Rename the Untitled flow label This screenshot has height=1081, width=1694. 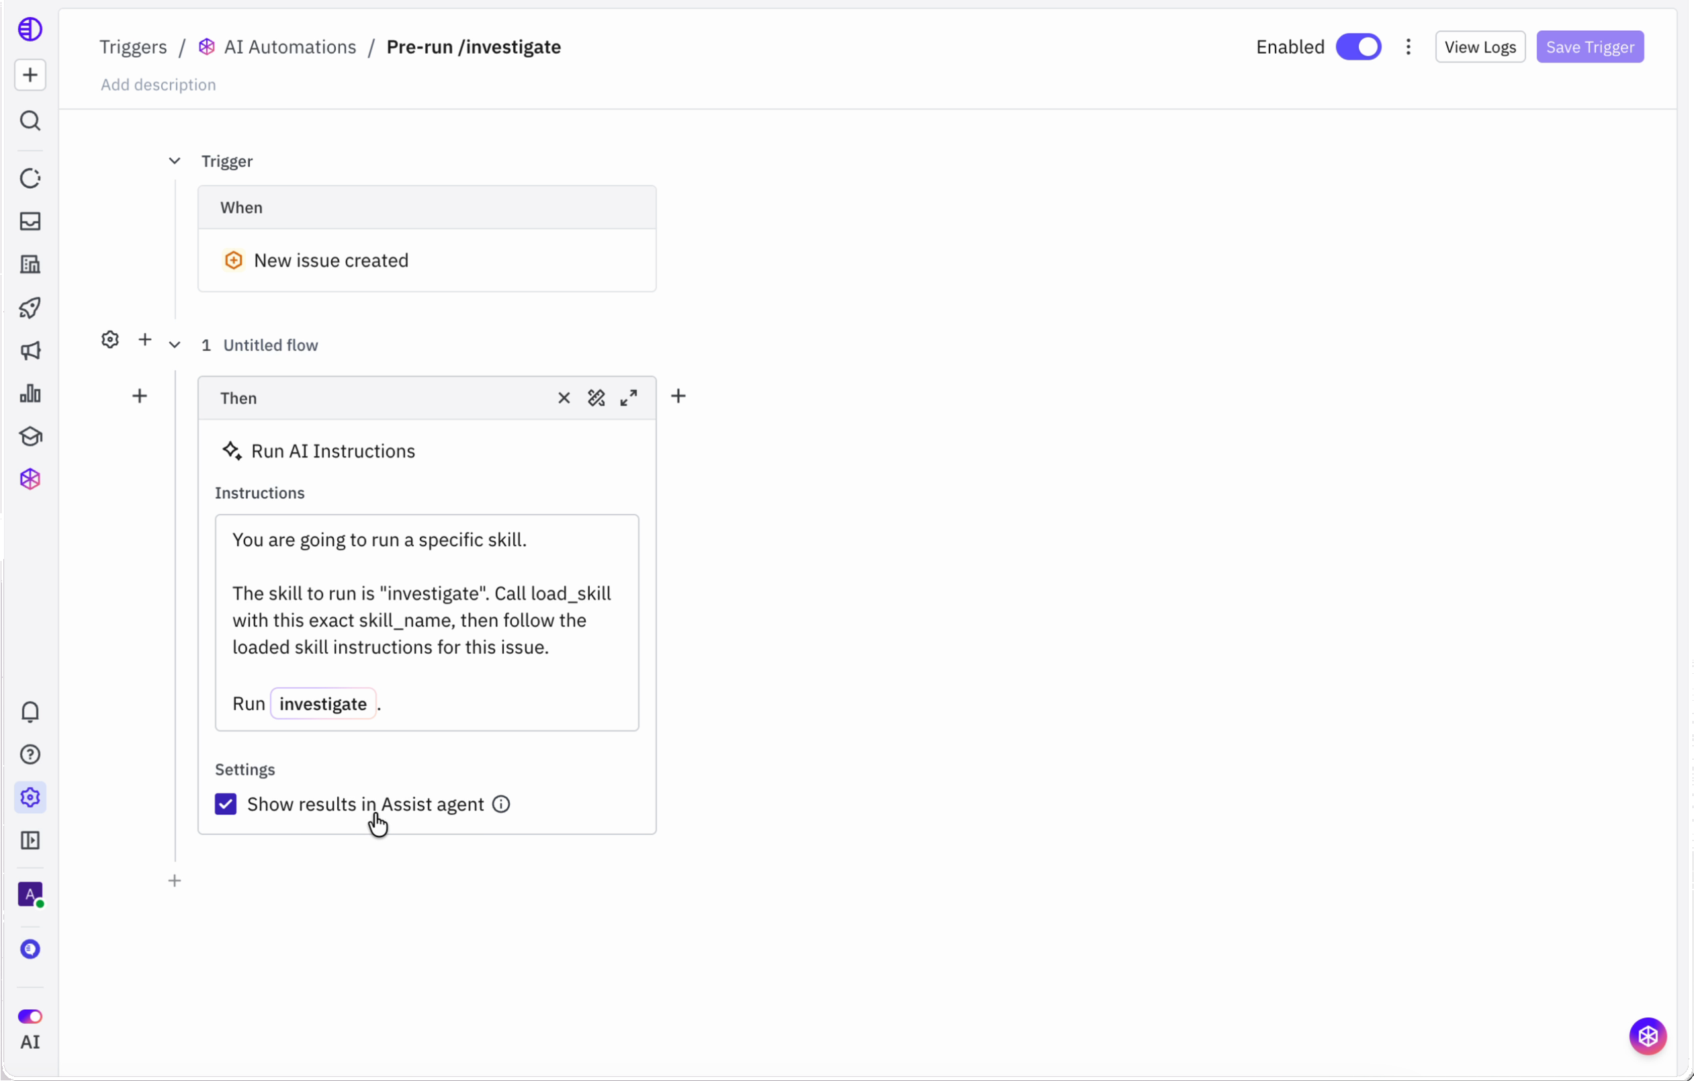270,345
